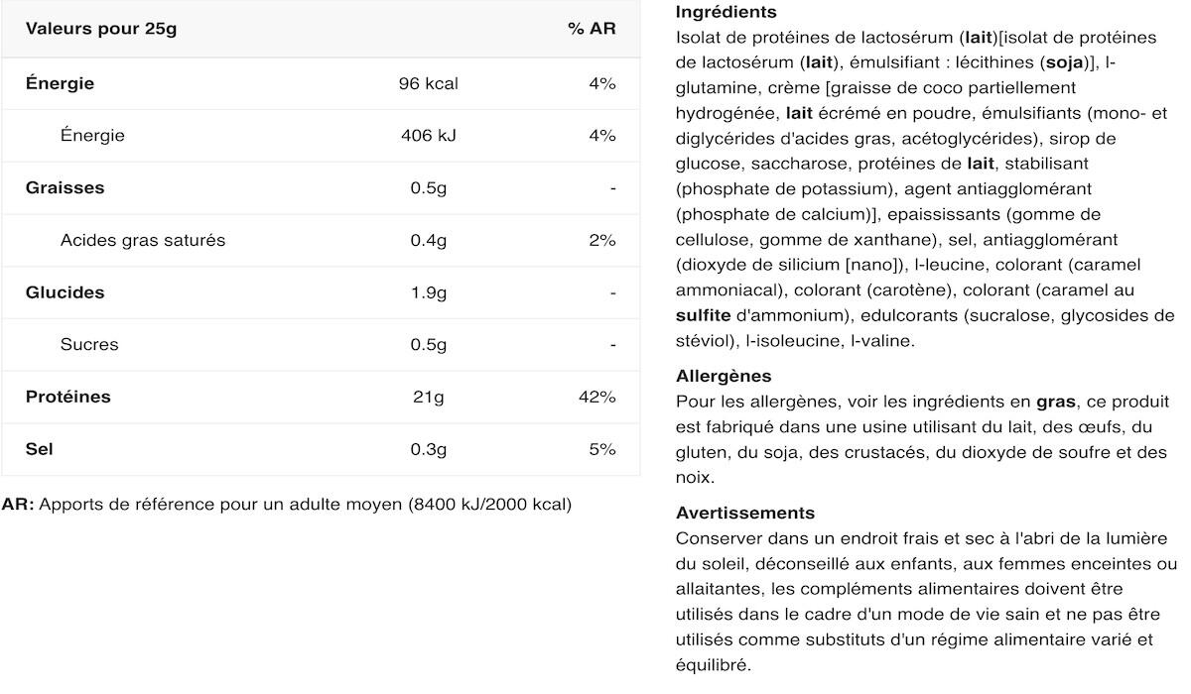Select the "1.9g" carbohydrates value
Image resolution: width=1191 pixels, height=694 pixels.
(x=428, y=292)
